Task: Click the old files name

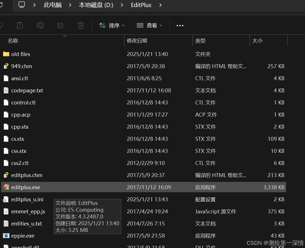Action: point(21,54)
